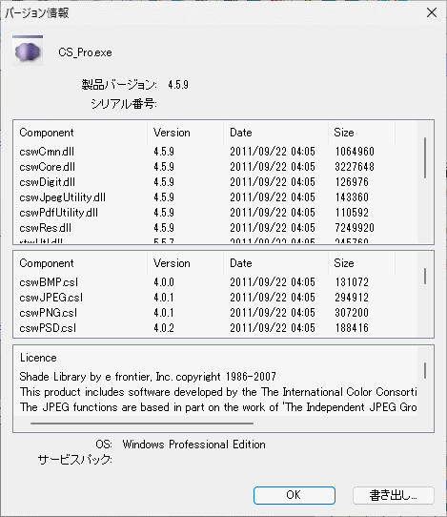The height and width of the screenshot is (517, 447).
Task: Click version 4.0.2 of cswPSD.csl
Action: [x=164, y=328]
